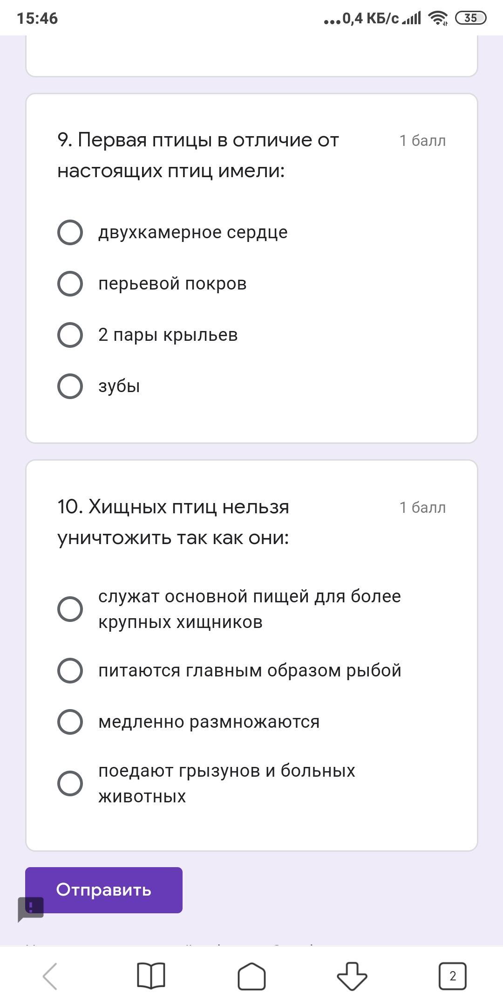
Task: Select 'служат основной пищей для более крупных хищников'
Action: 70,609
